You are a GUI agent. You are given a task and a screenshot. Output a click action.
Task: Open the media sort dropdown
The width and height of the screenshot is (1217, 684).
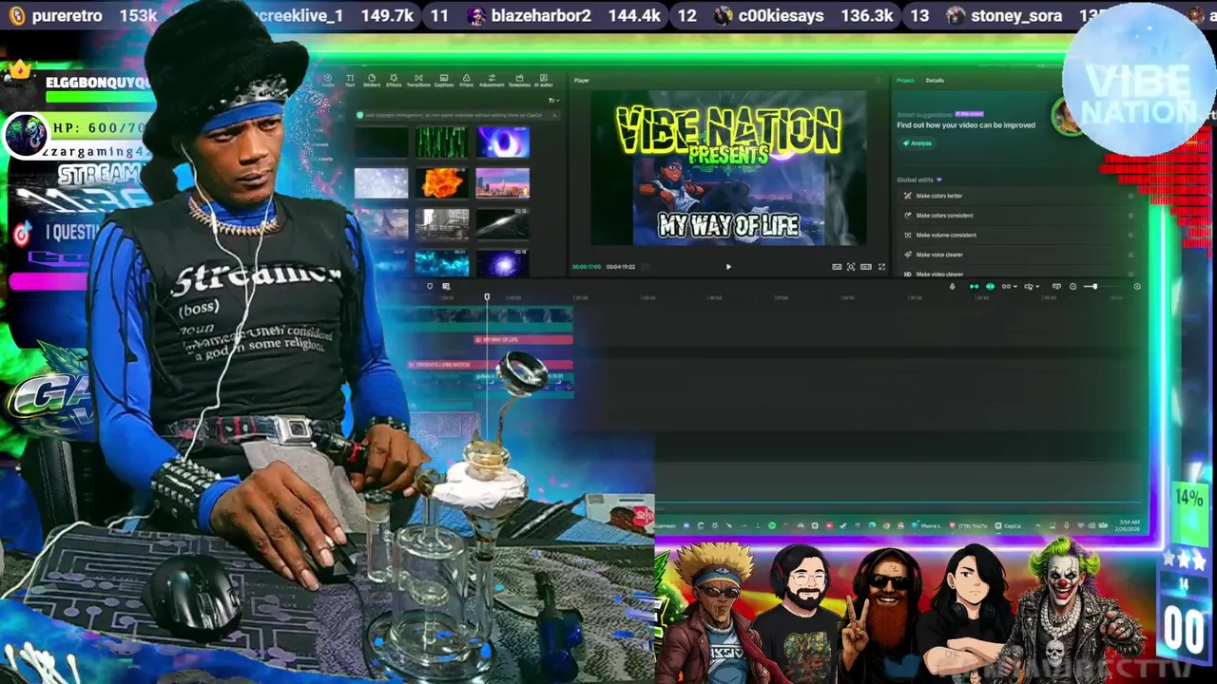[553, 101]
